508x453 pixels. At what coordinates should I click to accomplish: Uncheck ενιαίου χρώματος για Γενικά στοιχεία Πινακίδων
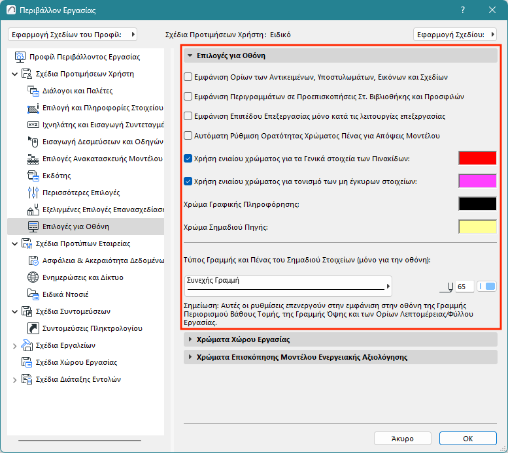(x=188, y=159)
